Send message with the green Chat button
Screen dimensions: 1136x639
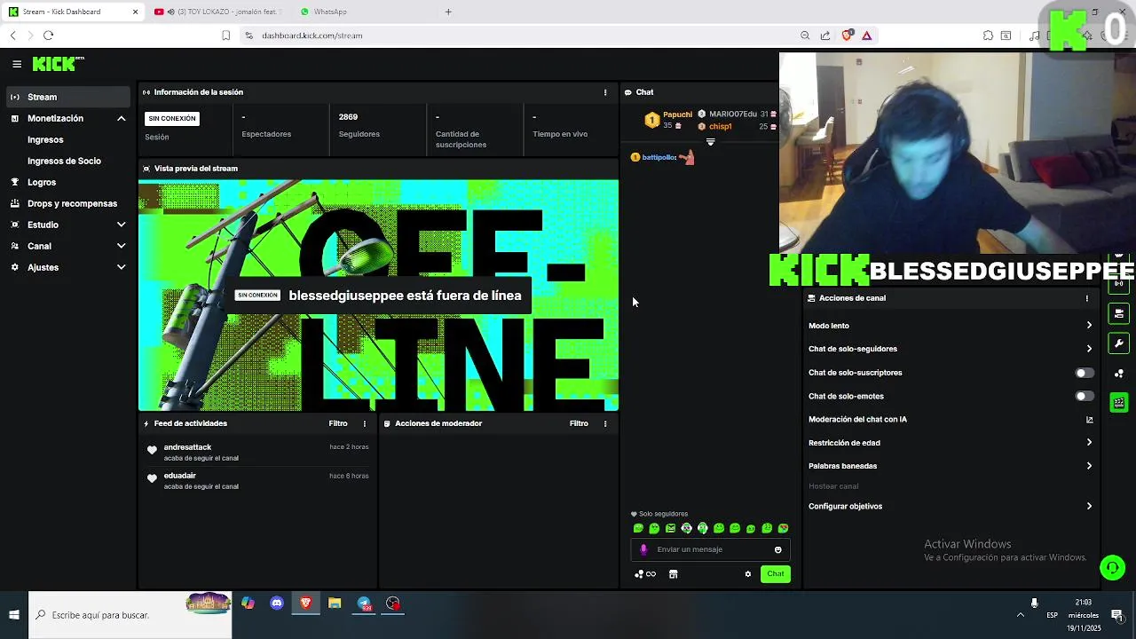(776, 574)
